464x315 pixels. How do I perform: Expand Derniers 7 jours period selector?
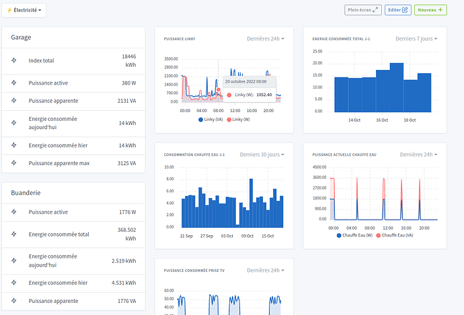pos(416,38)
